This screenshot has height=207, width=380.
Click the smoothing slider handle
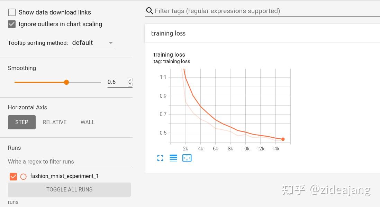pos(66,82)
